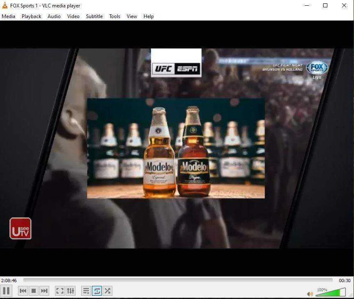Open the Tools menu

(x=115, y=16)
